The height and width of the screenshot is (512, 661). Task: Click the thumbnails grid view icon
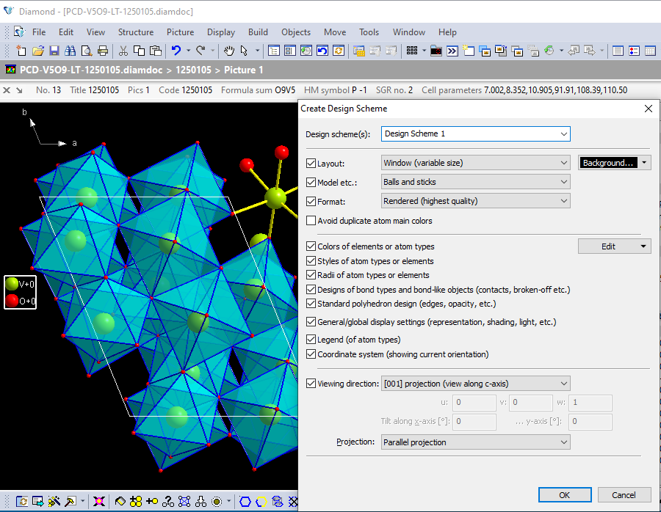coord(412,51)
